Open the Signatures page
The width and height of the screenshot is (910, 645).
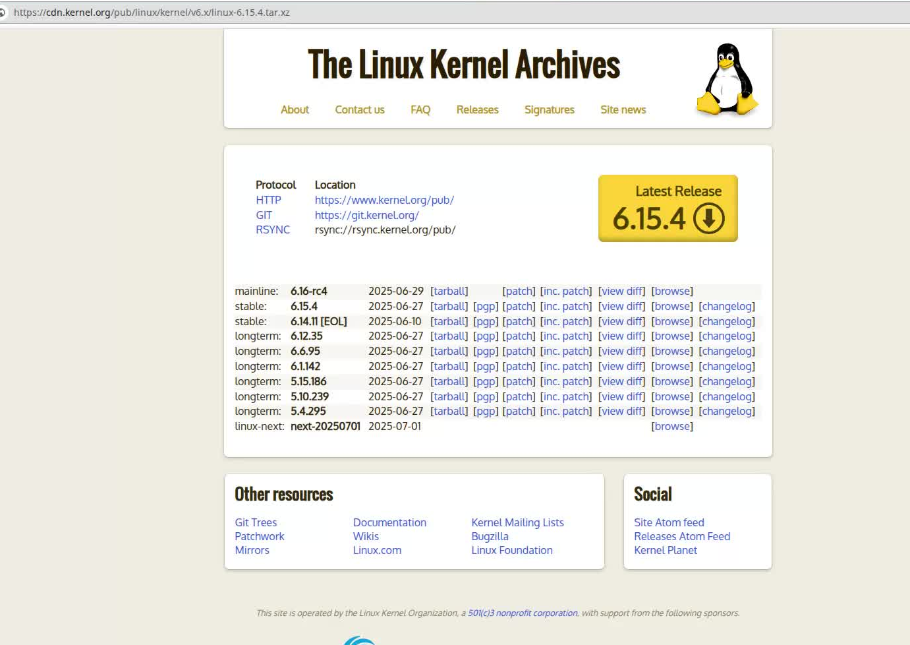pyautogui.click(x=550, y=109)
